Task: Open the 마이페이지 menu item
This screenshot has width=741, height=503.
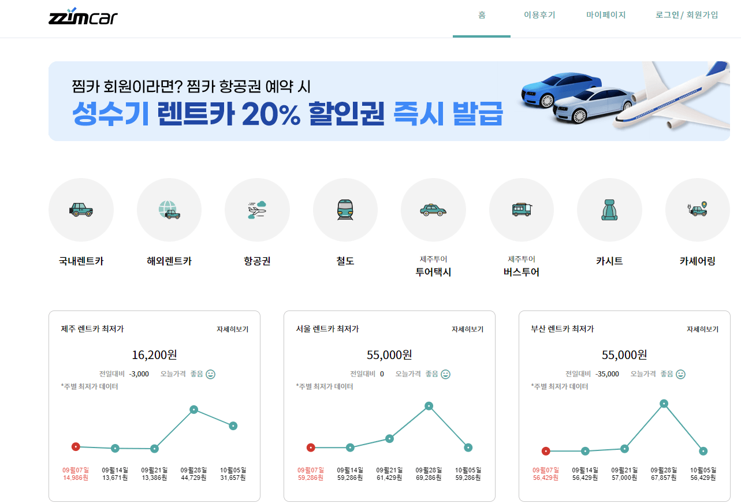Action: (x=605, y=16)
